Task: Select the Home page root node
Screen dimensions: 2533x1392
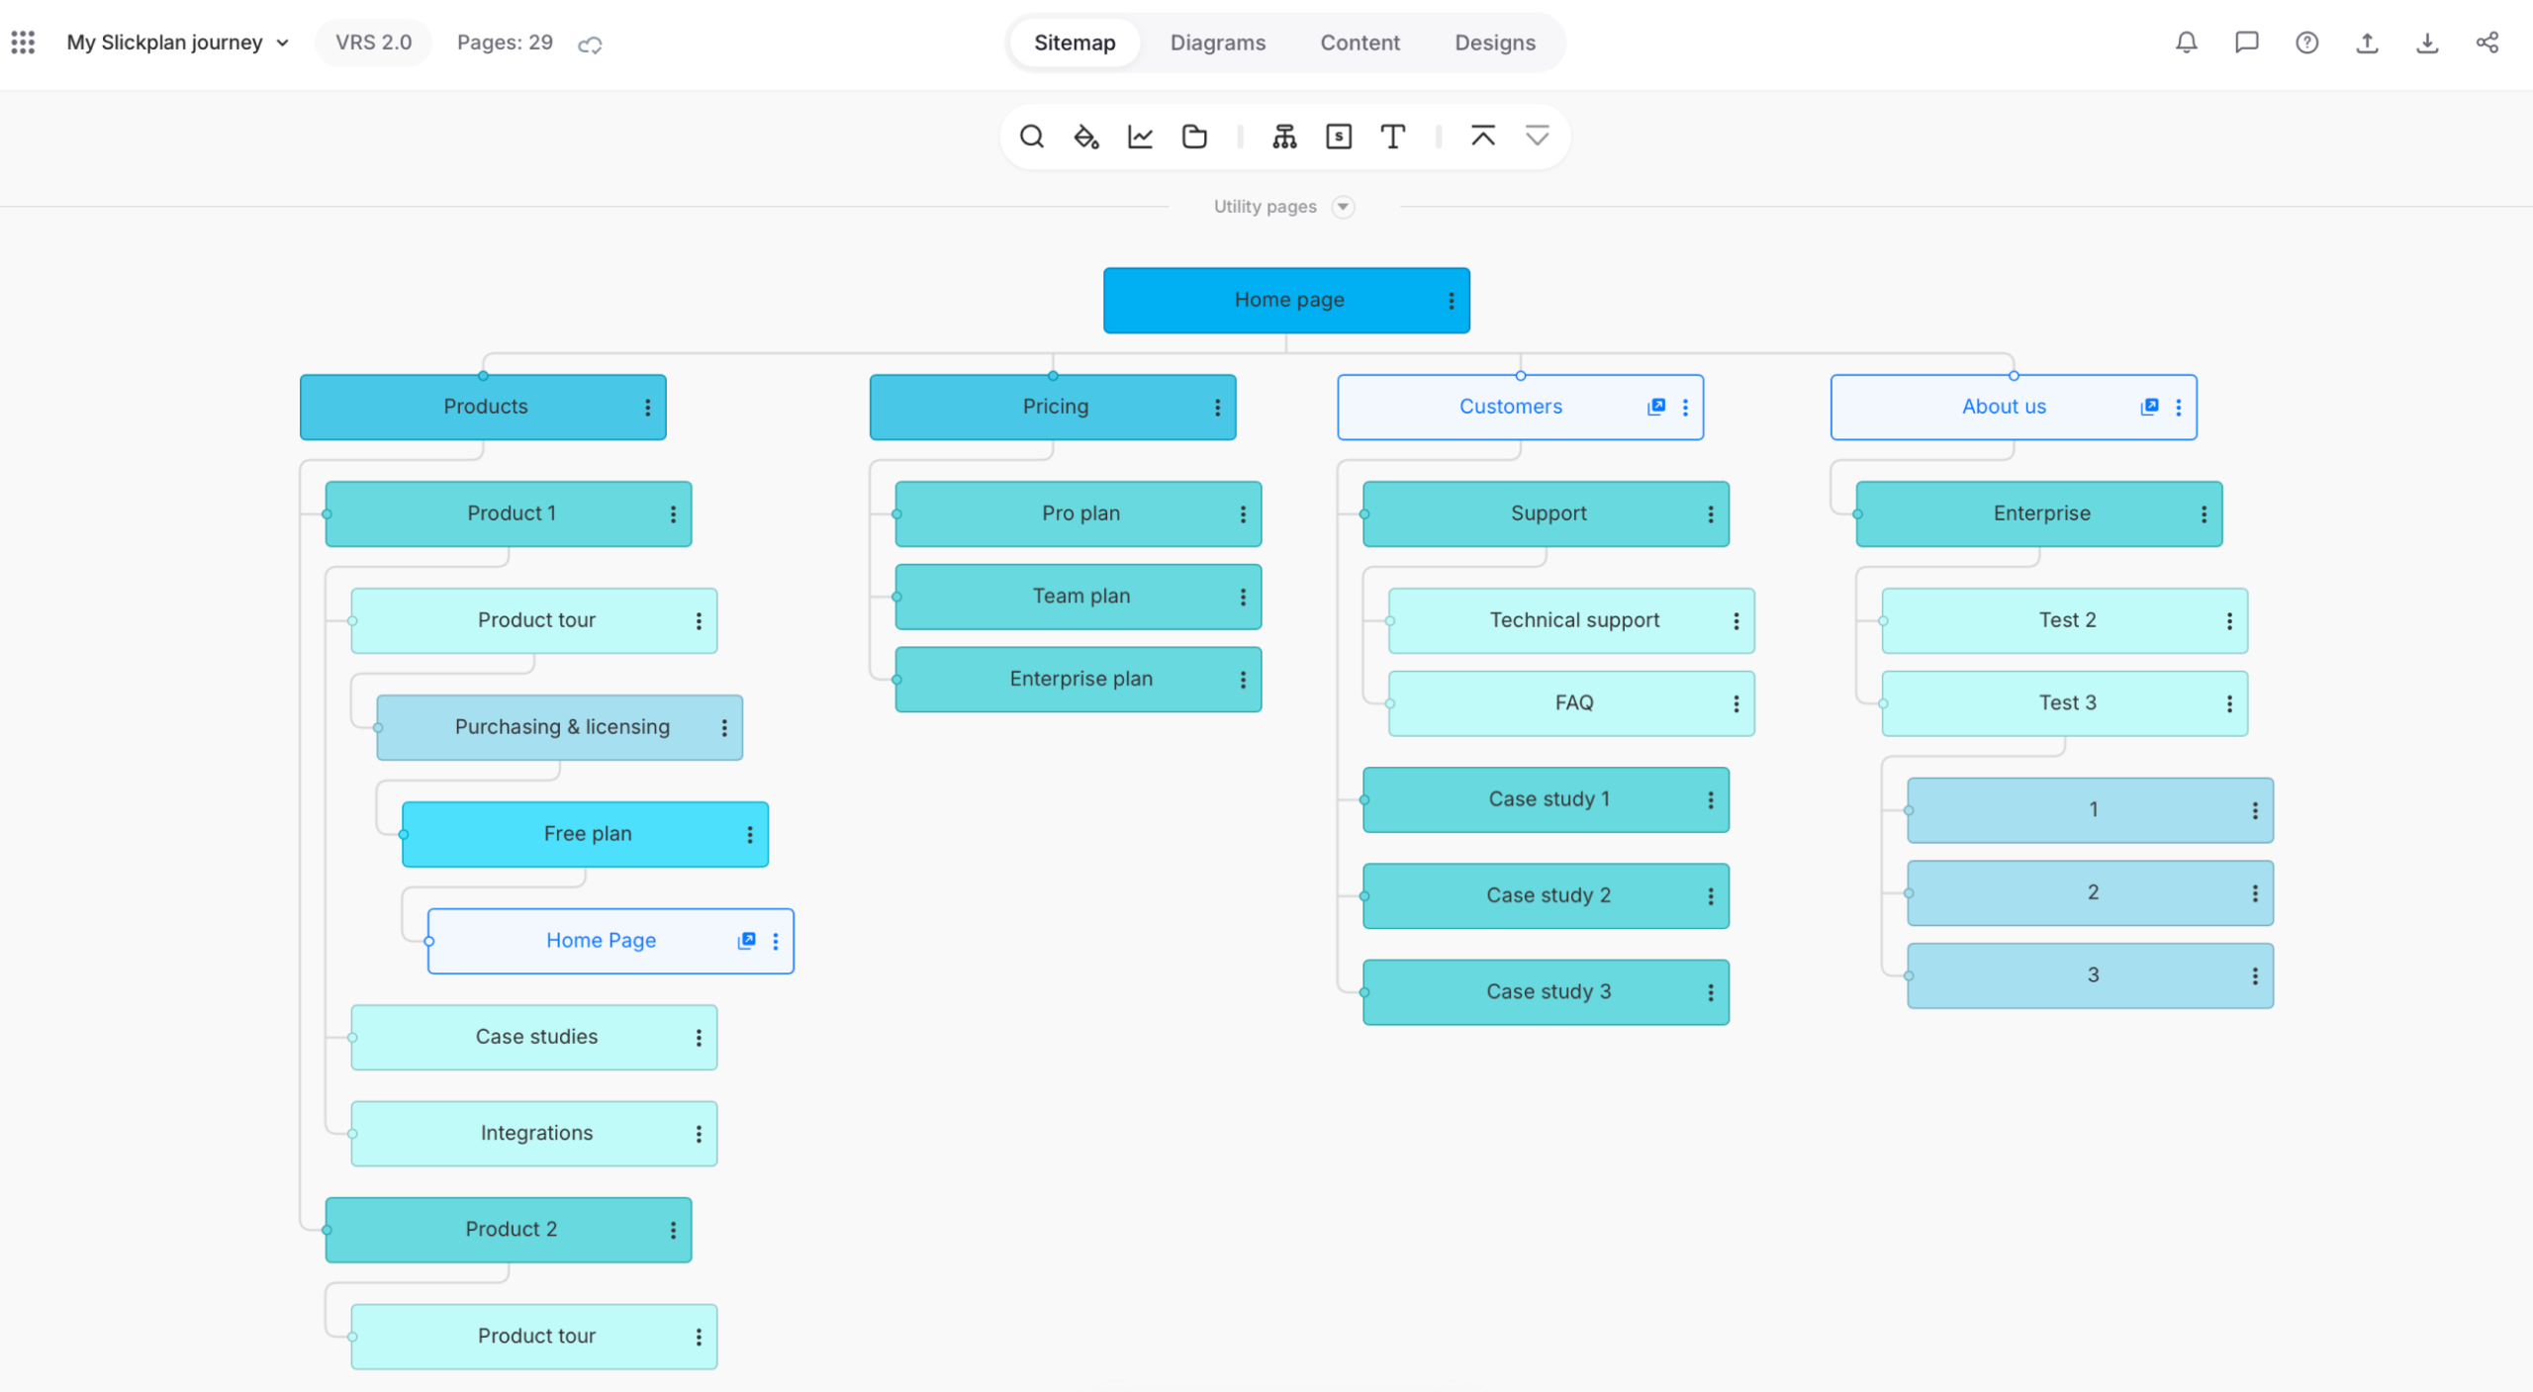Action: tap(1286, 301)
